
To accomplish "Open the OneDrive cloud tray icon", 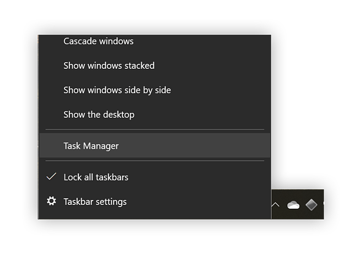I will tap(293, 205).
